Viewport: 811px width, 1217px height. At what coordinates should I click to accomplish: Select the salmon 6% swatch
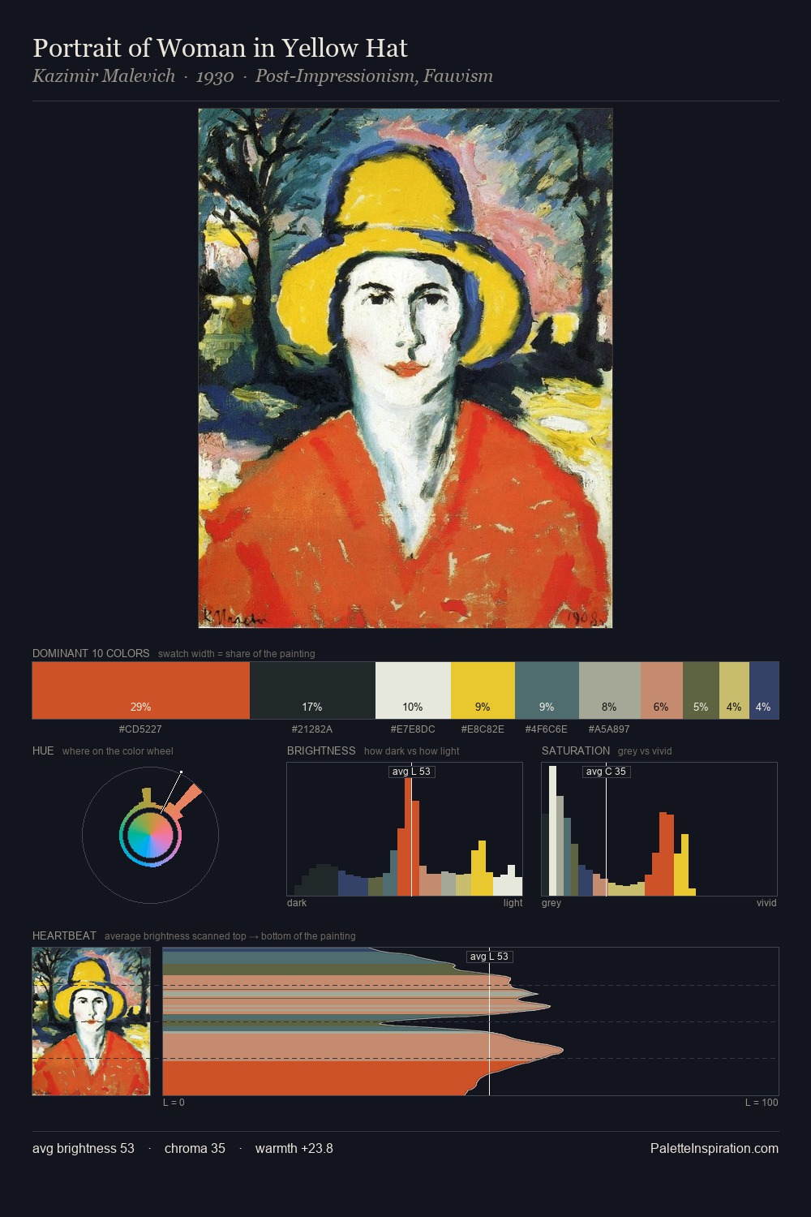[x=662, y=690]
